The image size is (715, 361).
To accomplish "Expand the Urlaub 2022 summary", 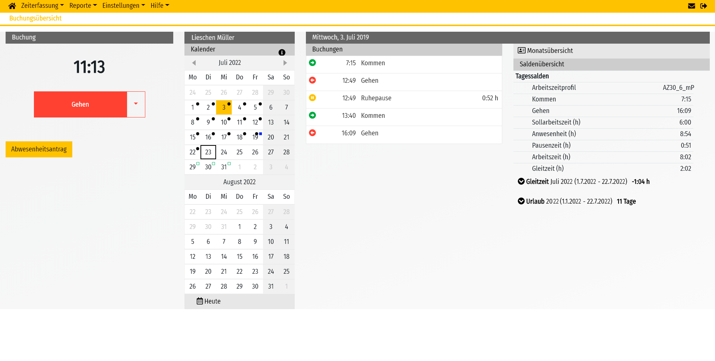I will [521, 201].
